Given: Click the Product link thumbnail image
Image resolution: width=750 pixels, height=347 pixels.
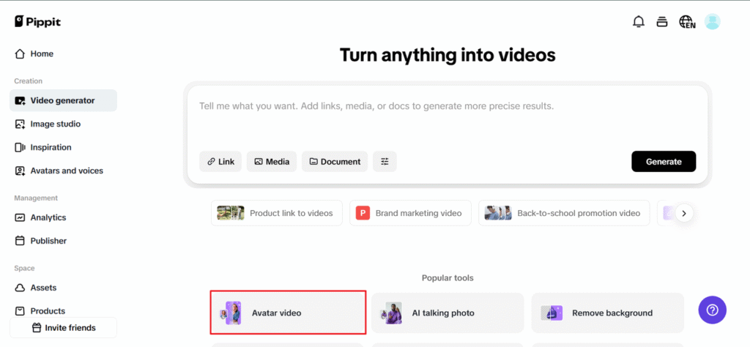Looking at the screenshot, I should pyautogui.click(x=231, y=213).
